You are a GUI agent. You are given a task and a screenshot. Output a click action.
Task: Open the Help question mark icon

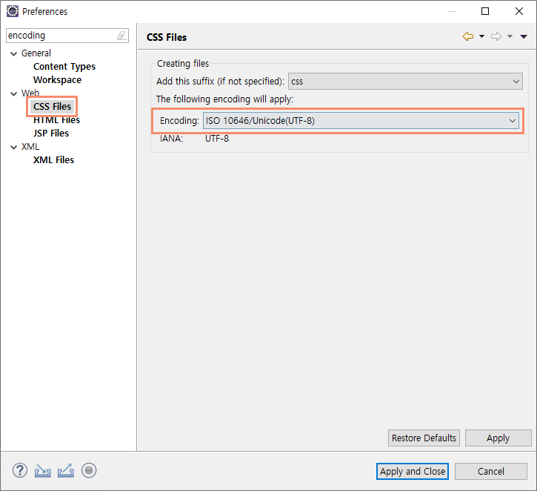coord(20,470)
